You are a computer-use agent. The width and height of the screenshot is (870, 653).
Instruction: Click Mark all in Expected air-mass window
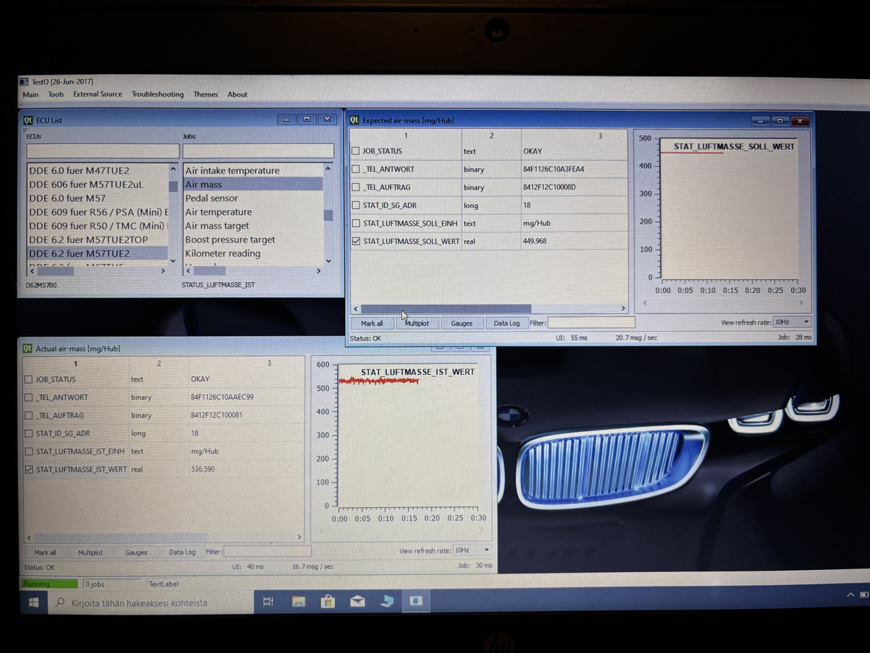372,323
